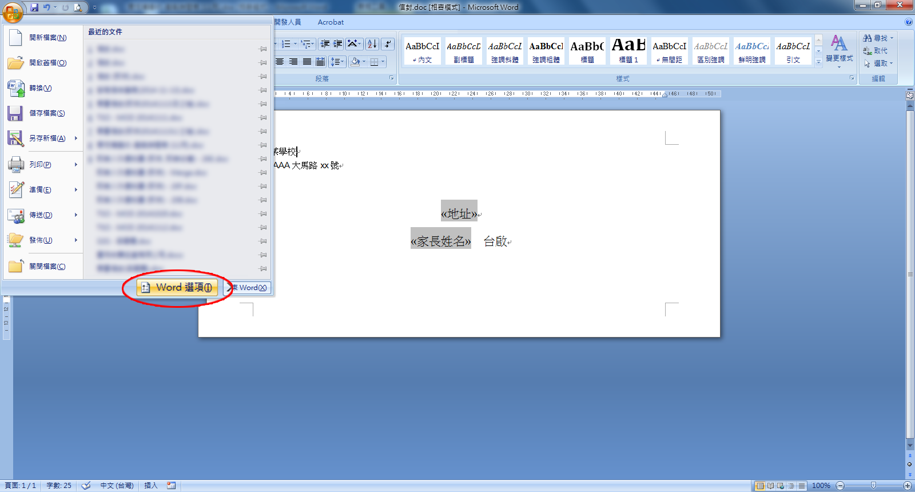The width and height of the screenshot is (915, 492).
Task: Open the 開發人員 ribbon tab
Action: (288, 22)
